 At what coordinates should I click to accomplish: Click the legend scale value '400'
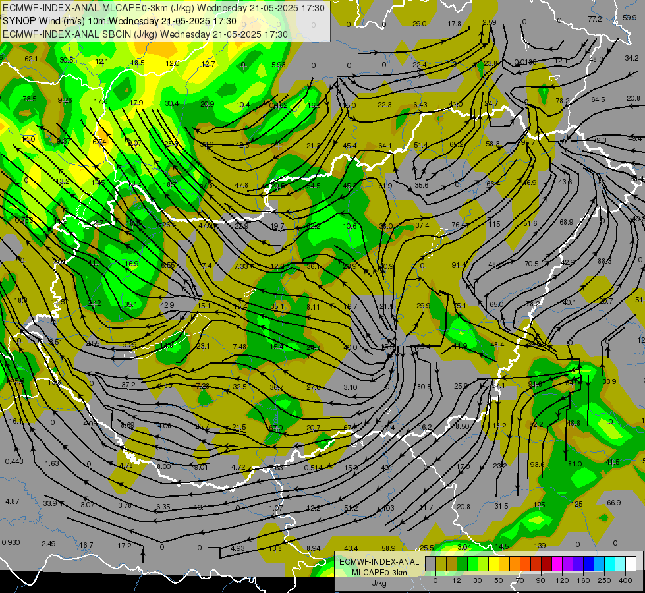click(625, 580)
